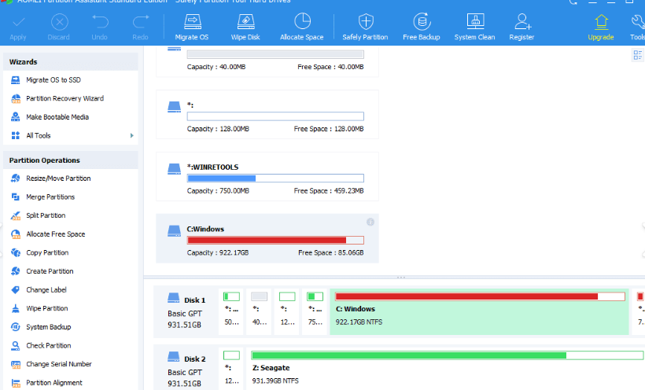Select the small 12MB block on Disk 2
The width and height of the screenshot is (645, 390).
point(231,369)
